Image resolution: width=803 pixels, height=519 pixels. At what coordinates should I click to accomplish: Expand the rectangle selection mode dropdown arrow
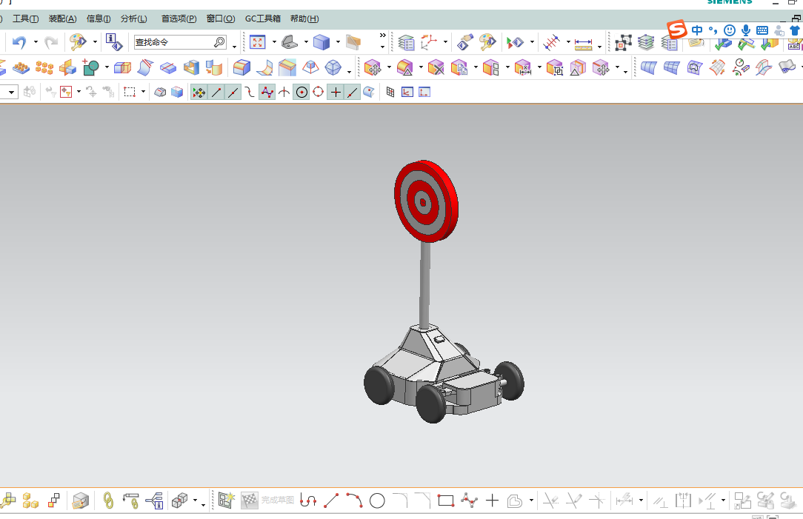click(143, 92)
